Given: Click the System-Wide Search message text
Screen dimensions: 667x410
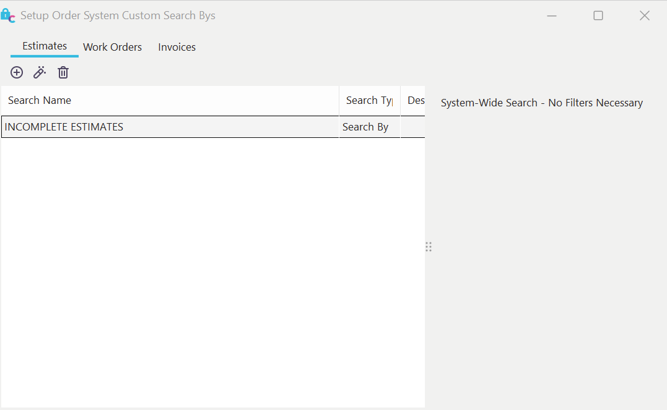Looking at the screenshot, I should tap(541, 103).
